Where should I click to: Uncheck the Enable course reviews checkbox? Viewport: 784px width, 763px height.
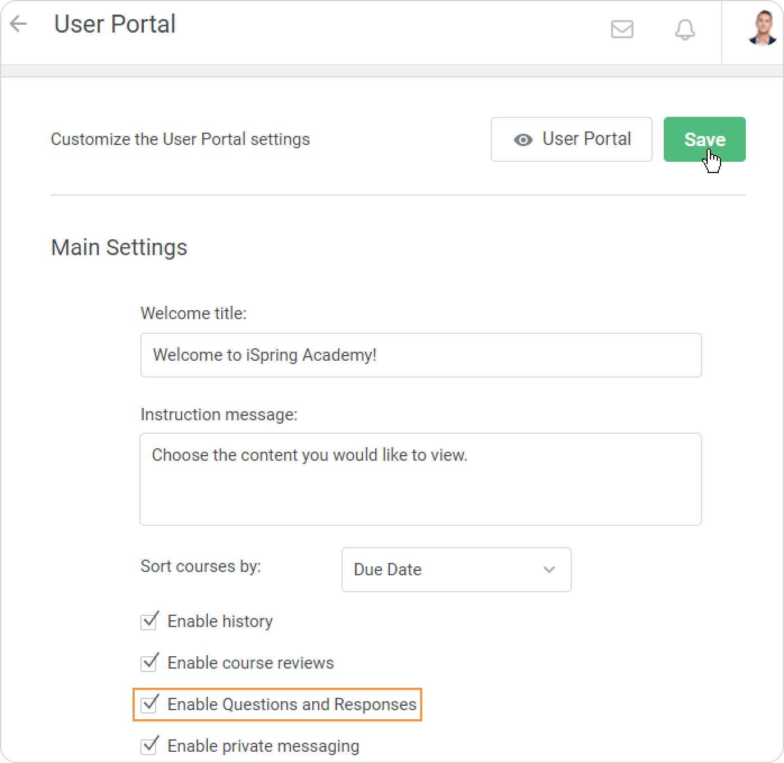pyautogui.click(x=149, y=663)
